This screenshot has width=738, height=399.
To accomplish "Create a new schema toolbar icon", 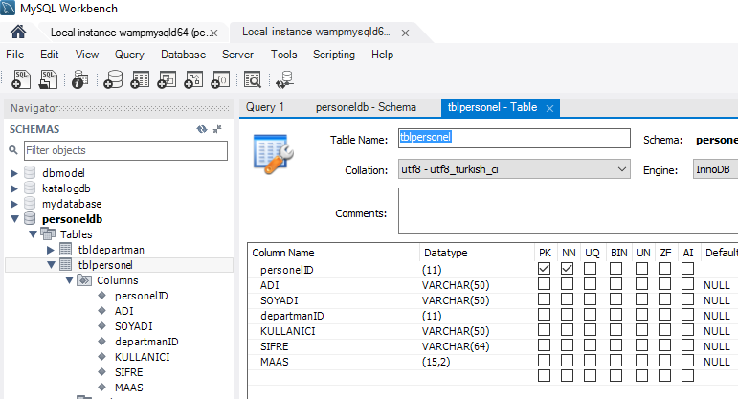I will click(x=113, y=79).
